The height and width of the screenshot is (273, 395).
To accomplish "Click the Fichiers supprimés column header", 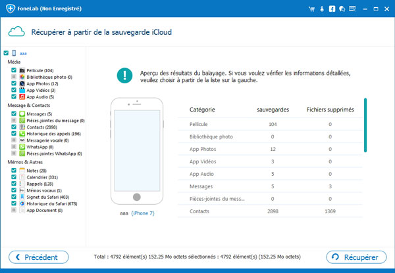I will [x=330, y=110].
